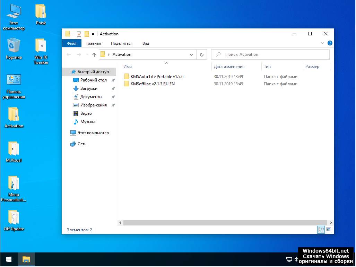Switch to large thumbnails view layout
356x267 pixels.
coord(329,230)
